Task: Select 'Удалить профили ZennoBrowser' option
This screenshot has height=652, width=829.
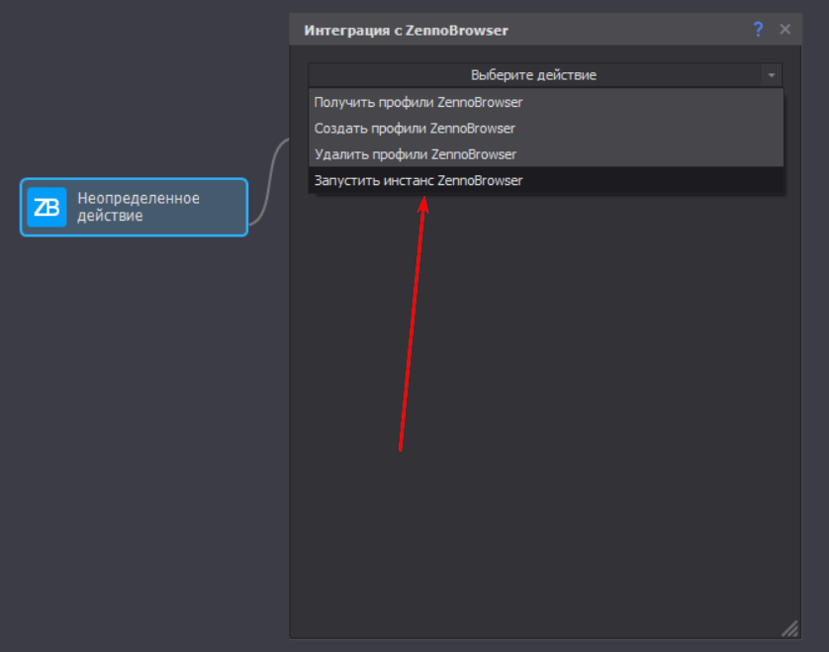Action: 546,154
